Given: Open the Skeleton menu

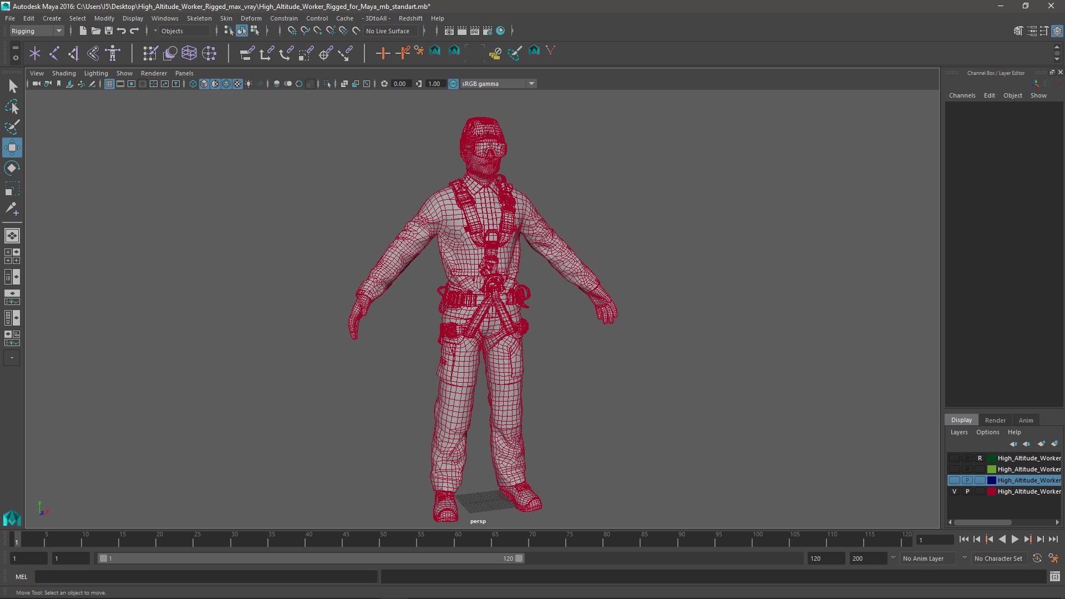Looking at the screenshot, I should (x=199, y=18).
